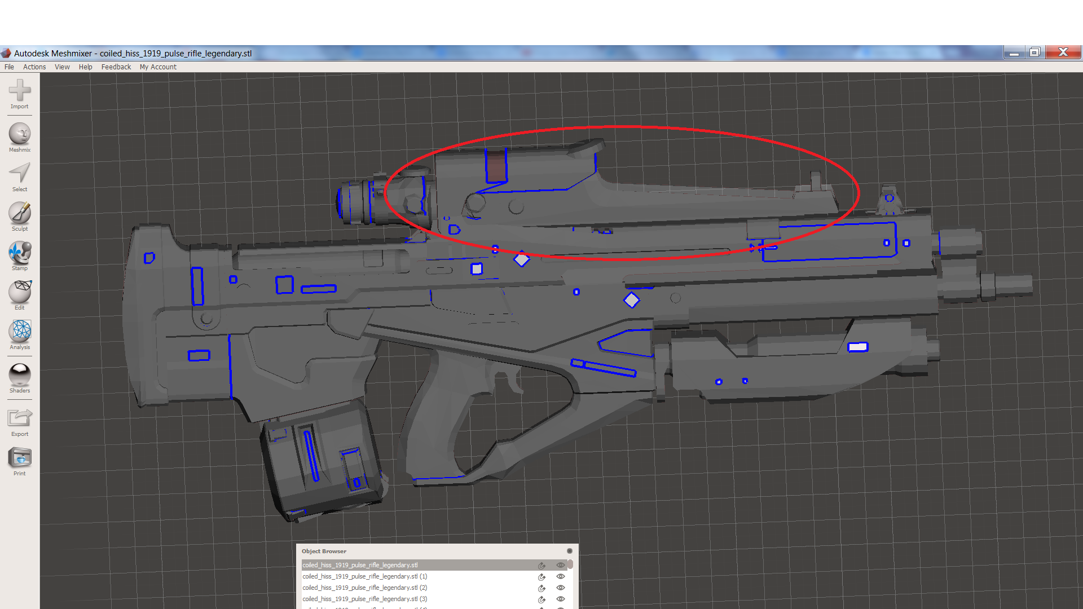
Task: Hide the first coiled_hiss rifle object
Action: click(x=561, y=565)
